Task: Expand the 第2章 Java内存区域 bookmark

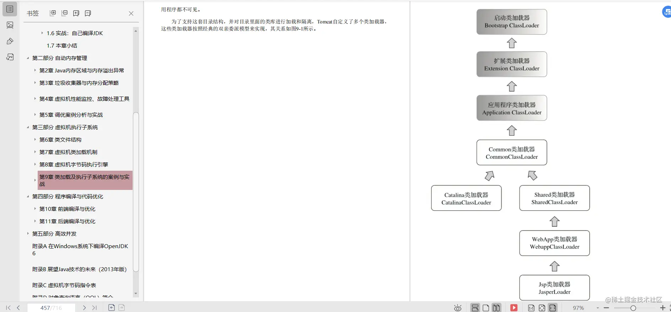Action: coord(35,70)
